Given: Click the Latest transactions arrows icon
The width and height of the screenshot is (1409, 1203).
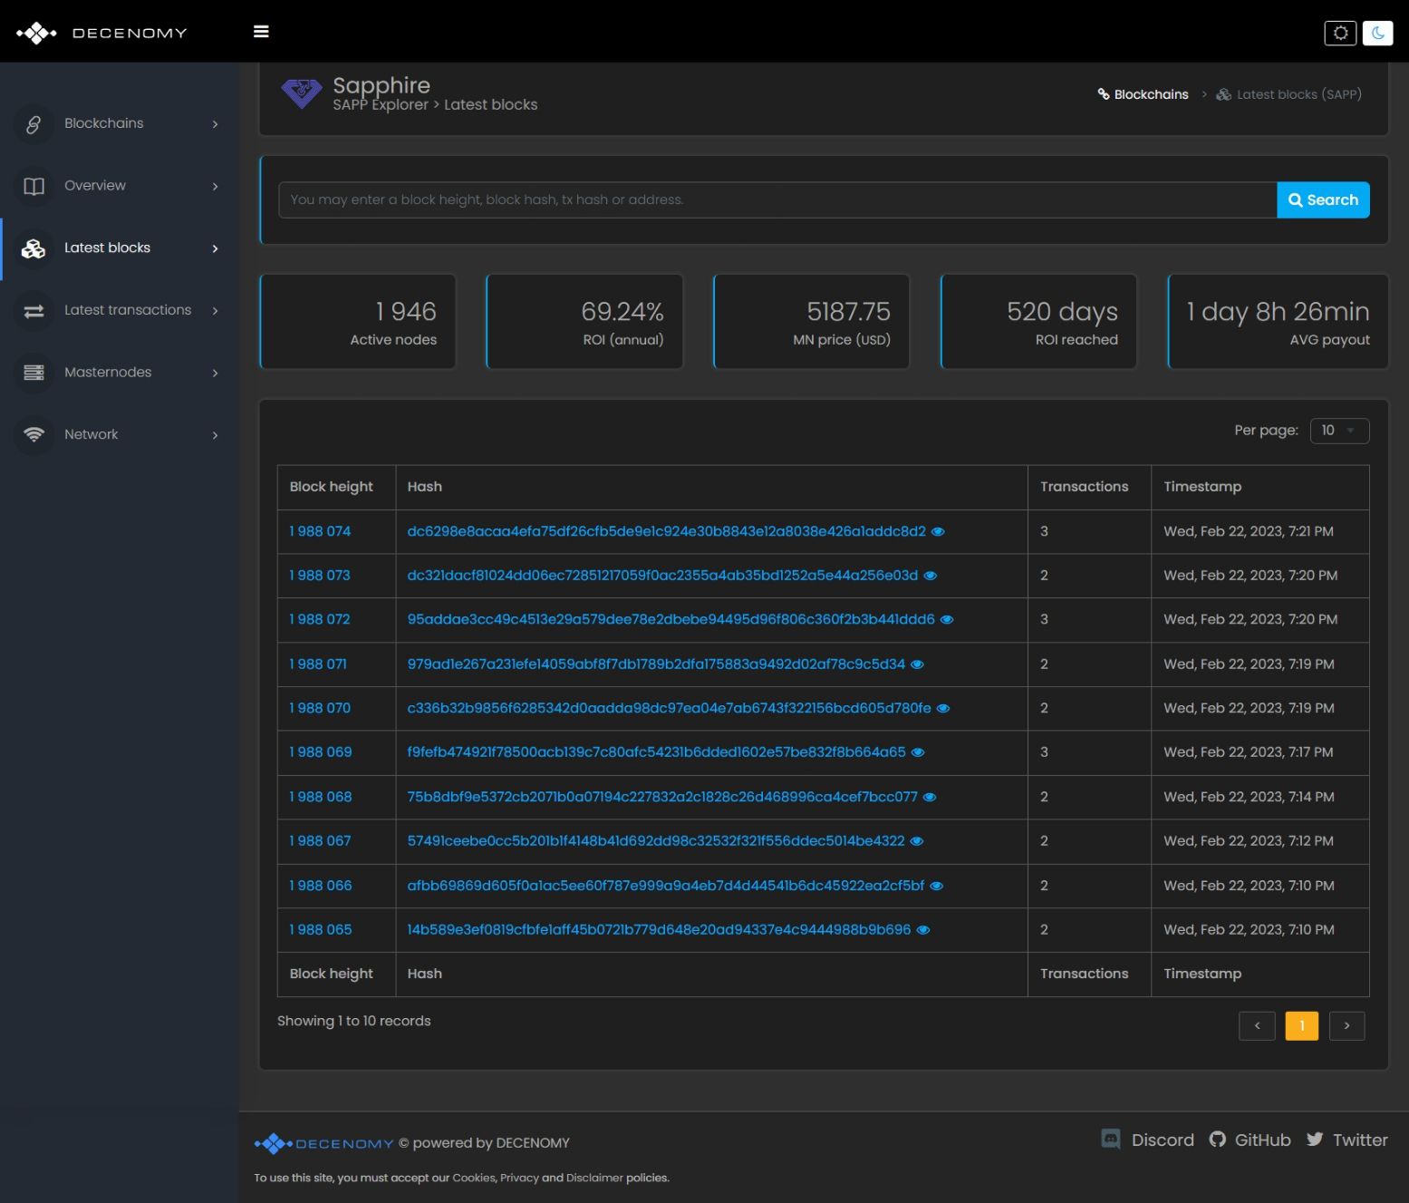Looking at the screenshot, I should 34,311.
